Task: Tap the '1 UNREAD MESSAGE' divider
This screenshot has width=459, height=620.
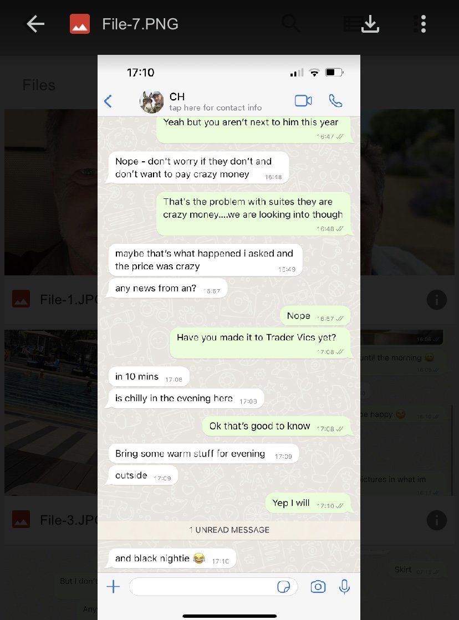Action: tap(229, 530)
